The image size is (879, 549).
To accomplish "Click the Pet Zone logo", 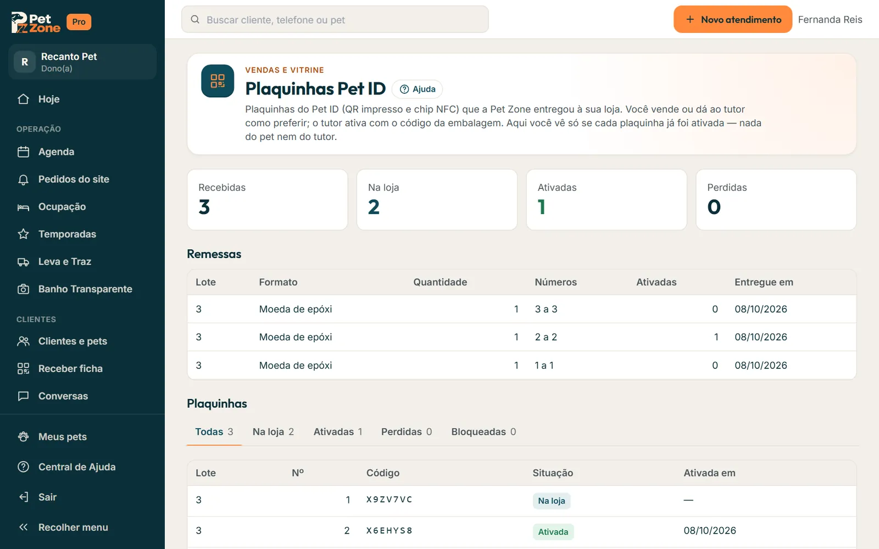I will tap(36, 23).
